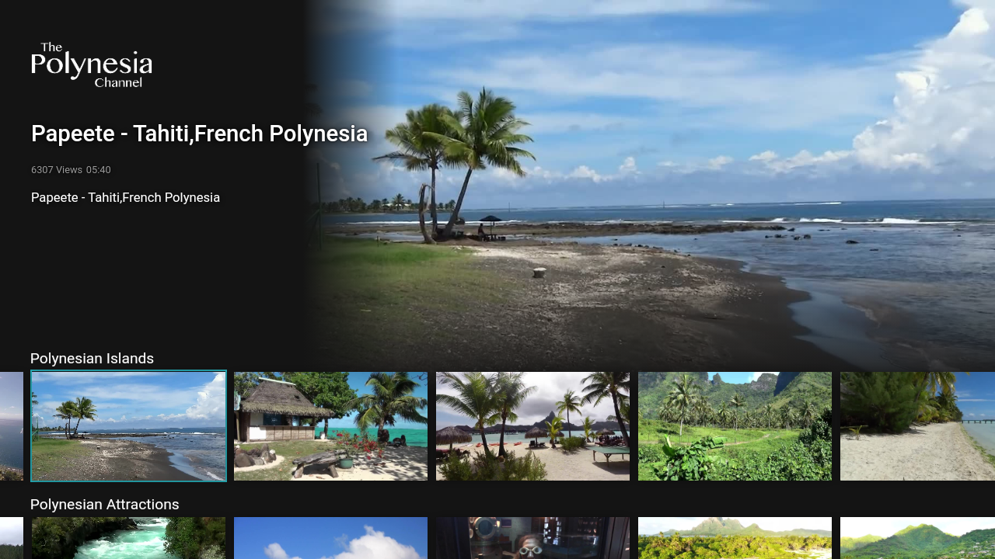995x559 pixels.
Task: Open the green palm valley thumbnail
Action: point(735,426)
